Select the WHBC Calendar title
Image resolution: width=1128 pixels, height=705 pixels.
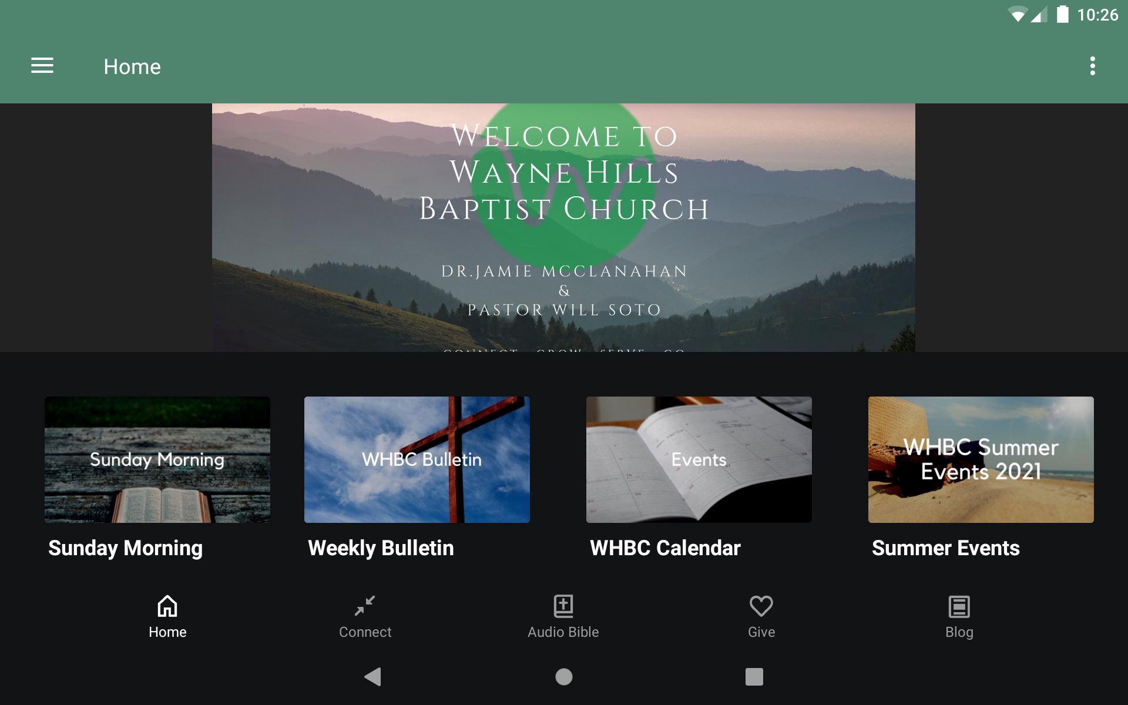(665, 548)
